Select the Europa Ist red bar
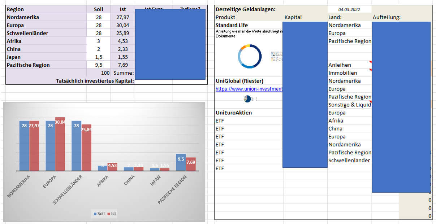436x224 pixels. 60,144
